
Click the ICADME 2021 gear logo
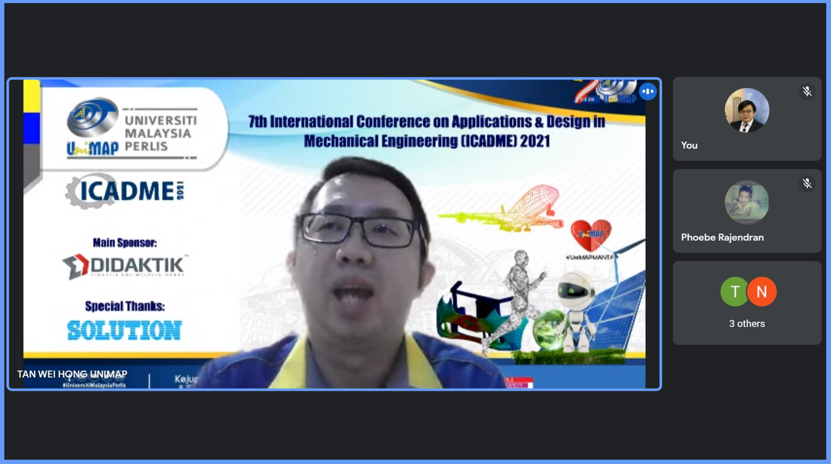pyautogui.click(x=125, y=191)
